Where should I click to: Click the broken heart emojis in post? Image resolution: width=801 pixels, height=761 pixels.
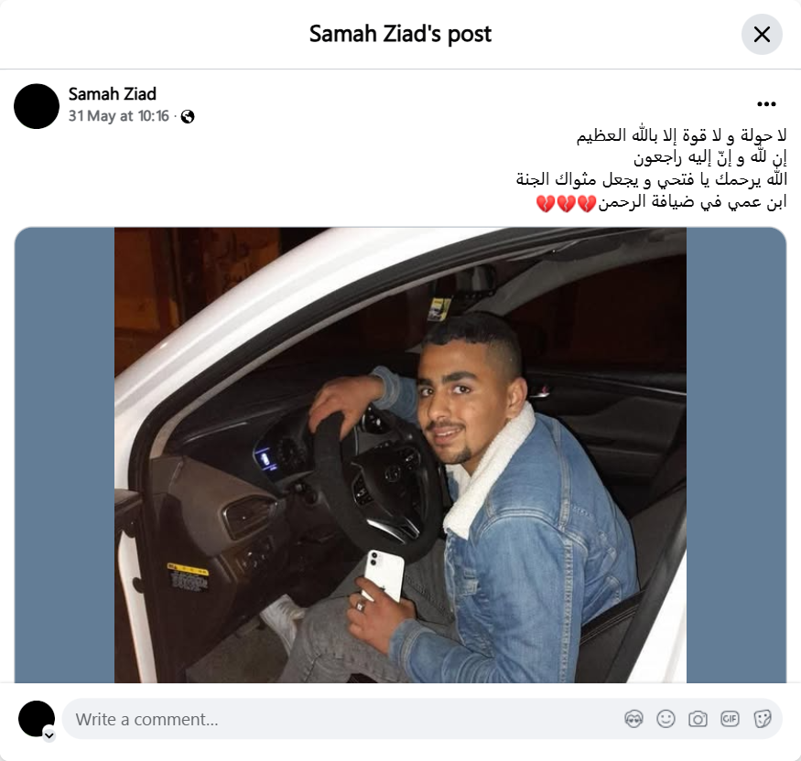tap(566, 204)
